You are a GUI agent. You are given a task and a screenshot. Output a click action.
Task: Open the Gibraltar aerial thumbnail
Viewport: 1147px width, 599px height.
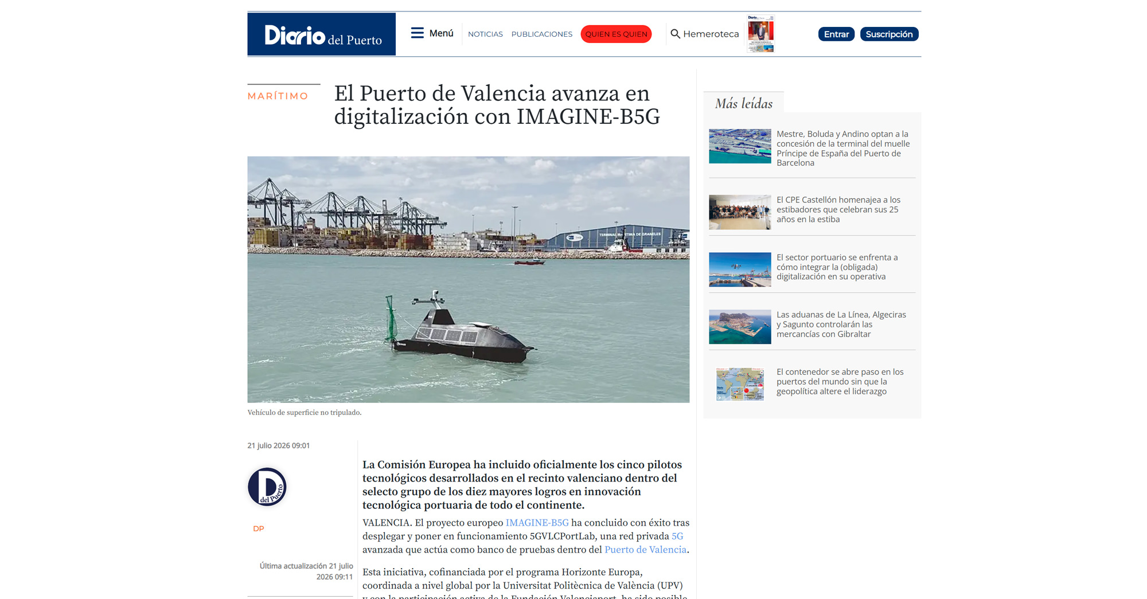point(740,327)
